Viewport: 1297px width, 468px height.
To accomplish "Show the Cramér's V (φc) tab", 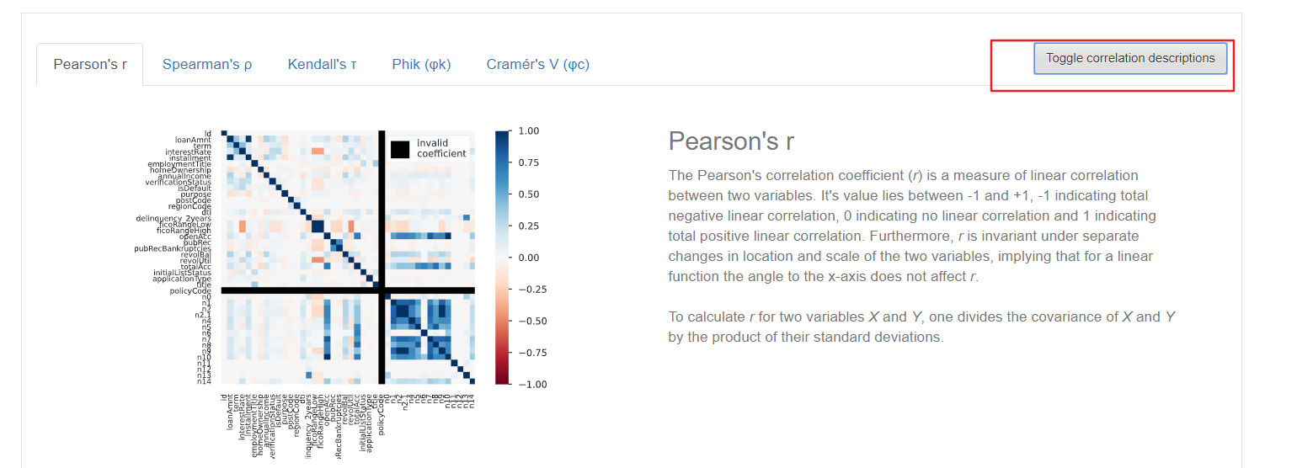I will click(x=537, y=64).
